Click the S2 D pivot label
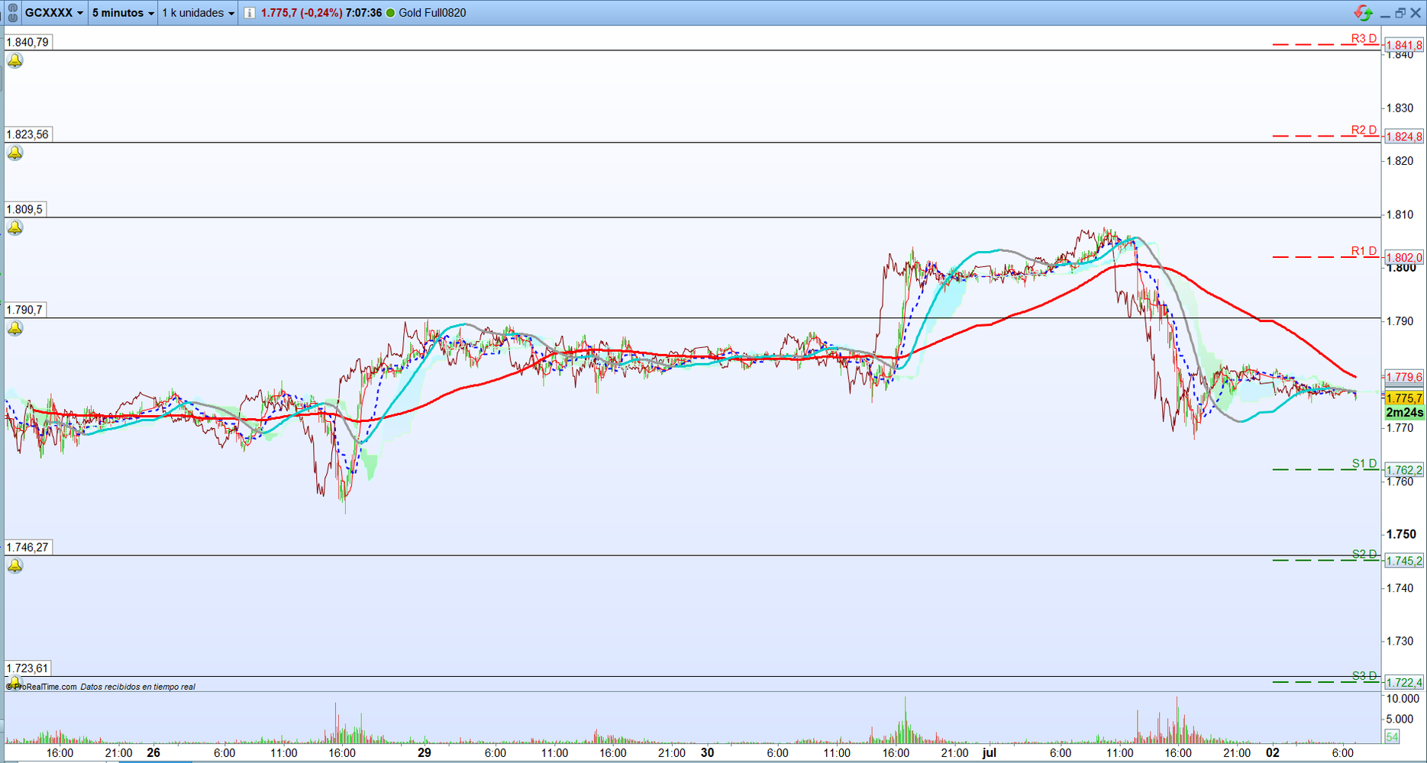Image resolution: width=1427 pixels, height=763 pixels. tap(1364, 554)
